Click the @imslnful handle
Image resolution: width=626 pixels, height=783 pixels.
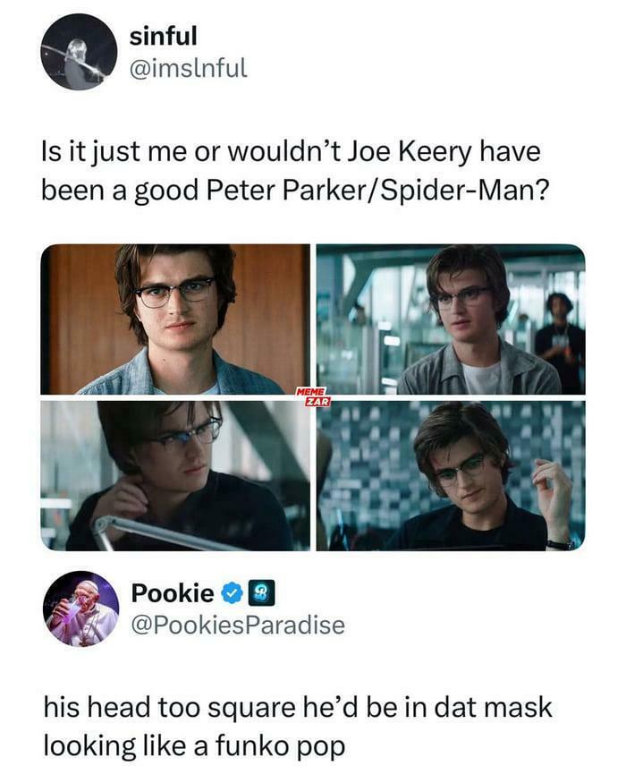[188, 67]
